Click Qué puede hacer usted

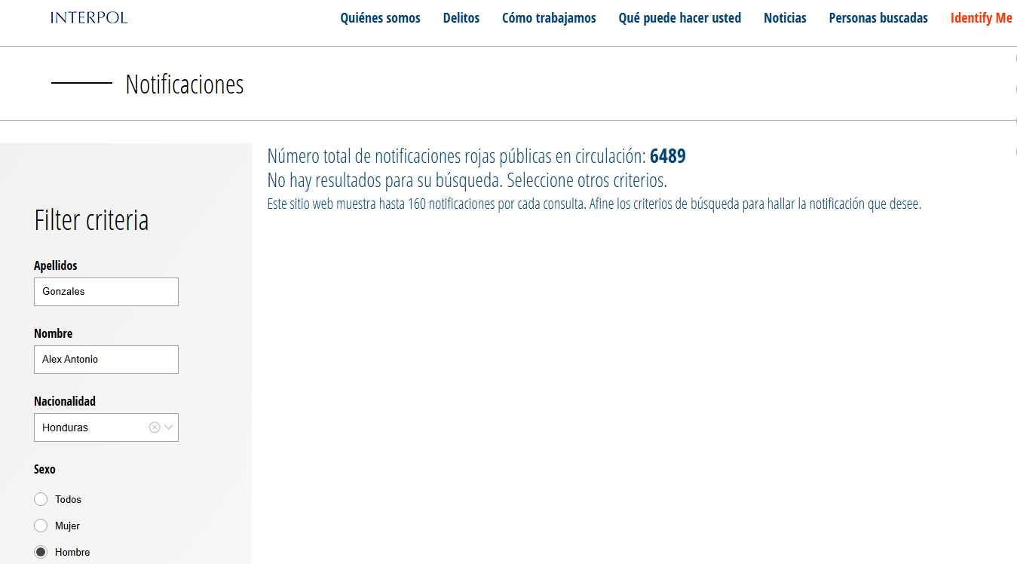coord(679,18)
